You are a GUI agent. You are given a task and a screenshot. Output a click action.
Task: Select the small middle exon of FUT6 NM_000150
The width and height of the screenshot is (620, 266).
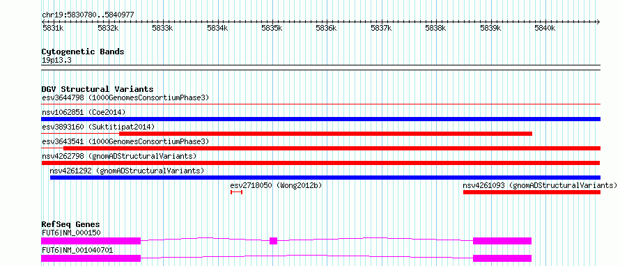tap(273, 241)
